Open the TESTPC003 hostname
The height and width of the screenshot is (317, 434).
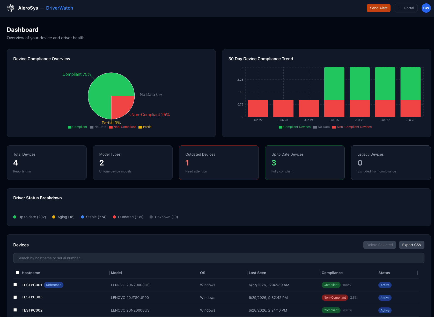pos(32,297)
